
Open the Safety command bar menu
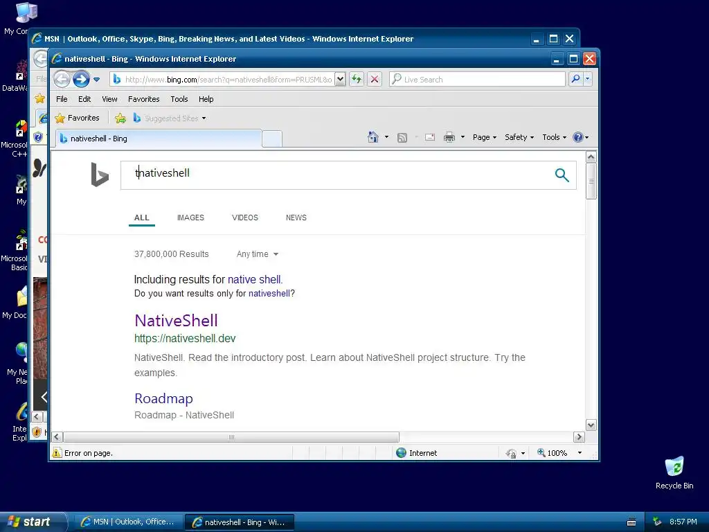(x=519, y=137)
